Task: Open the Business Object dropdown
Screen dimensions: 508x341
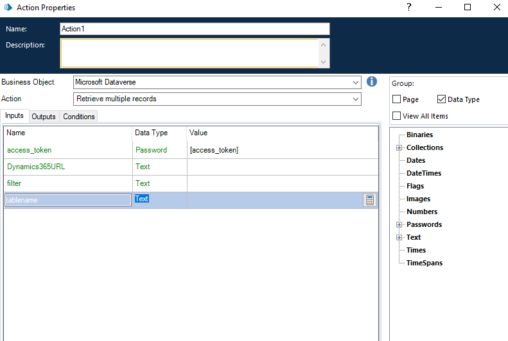Action: pyautogui.click(x=356, y=82)
